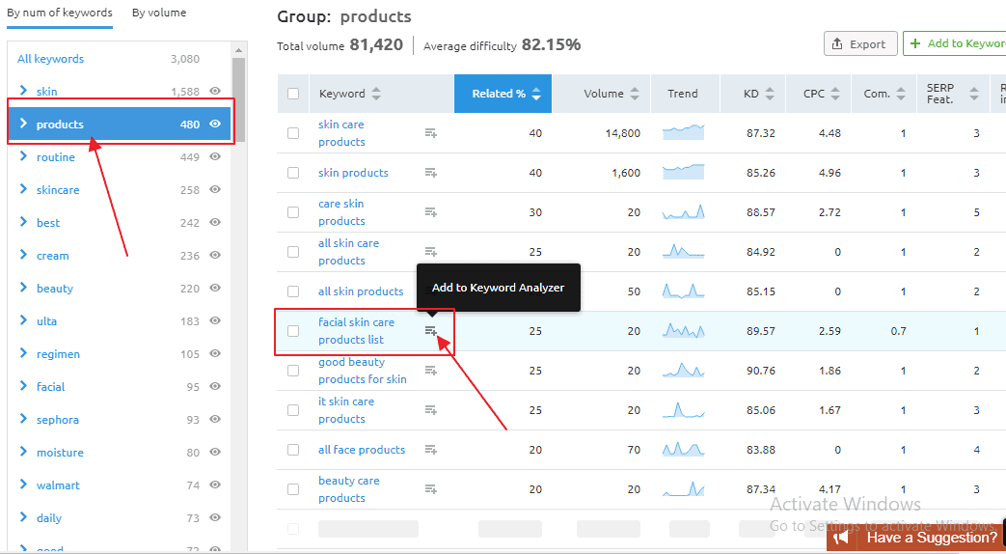Open the 'good beauty products for skin' keyword link
The image size is (1006, 554).
point(362,371)
